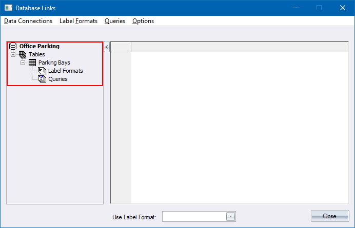Open the Data Connections menu
The height and width of the screenshot is (228, 355).
click(28, 21)
